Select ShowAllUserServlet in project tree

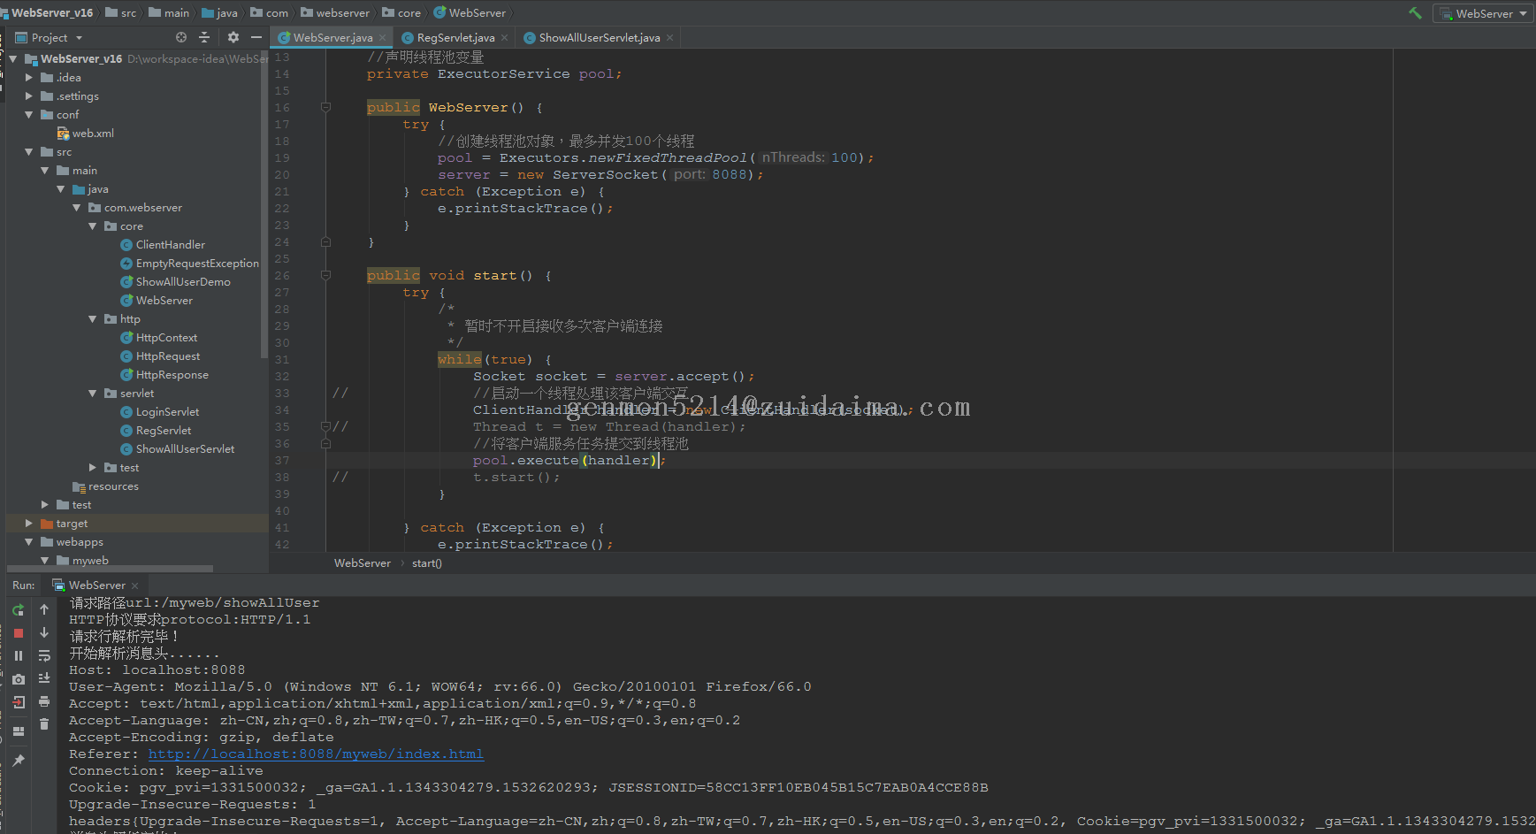pos(178,449)
